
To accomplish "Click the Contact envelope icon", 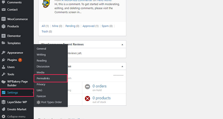I will click(x=3, y=9).
